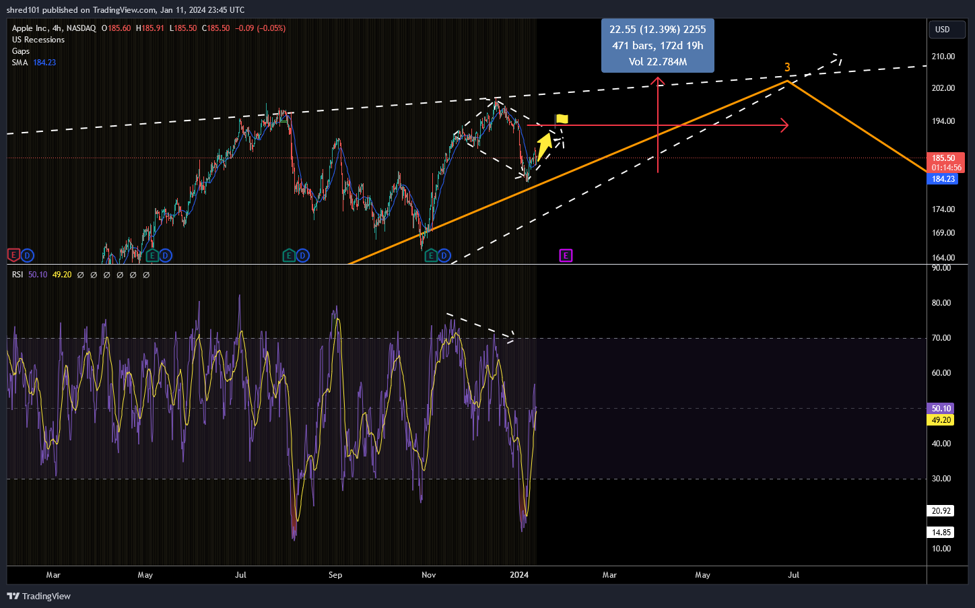
Task: Click the 2024 label on time axis
Action: point(519,575)
